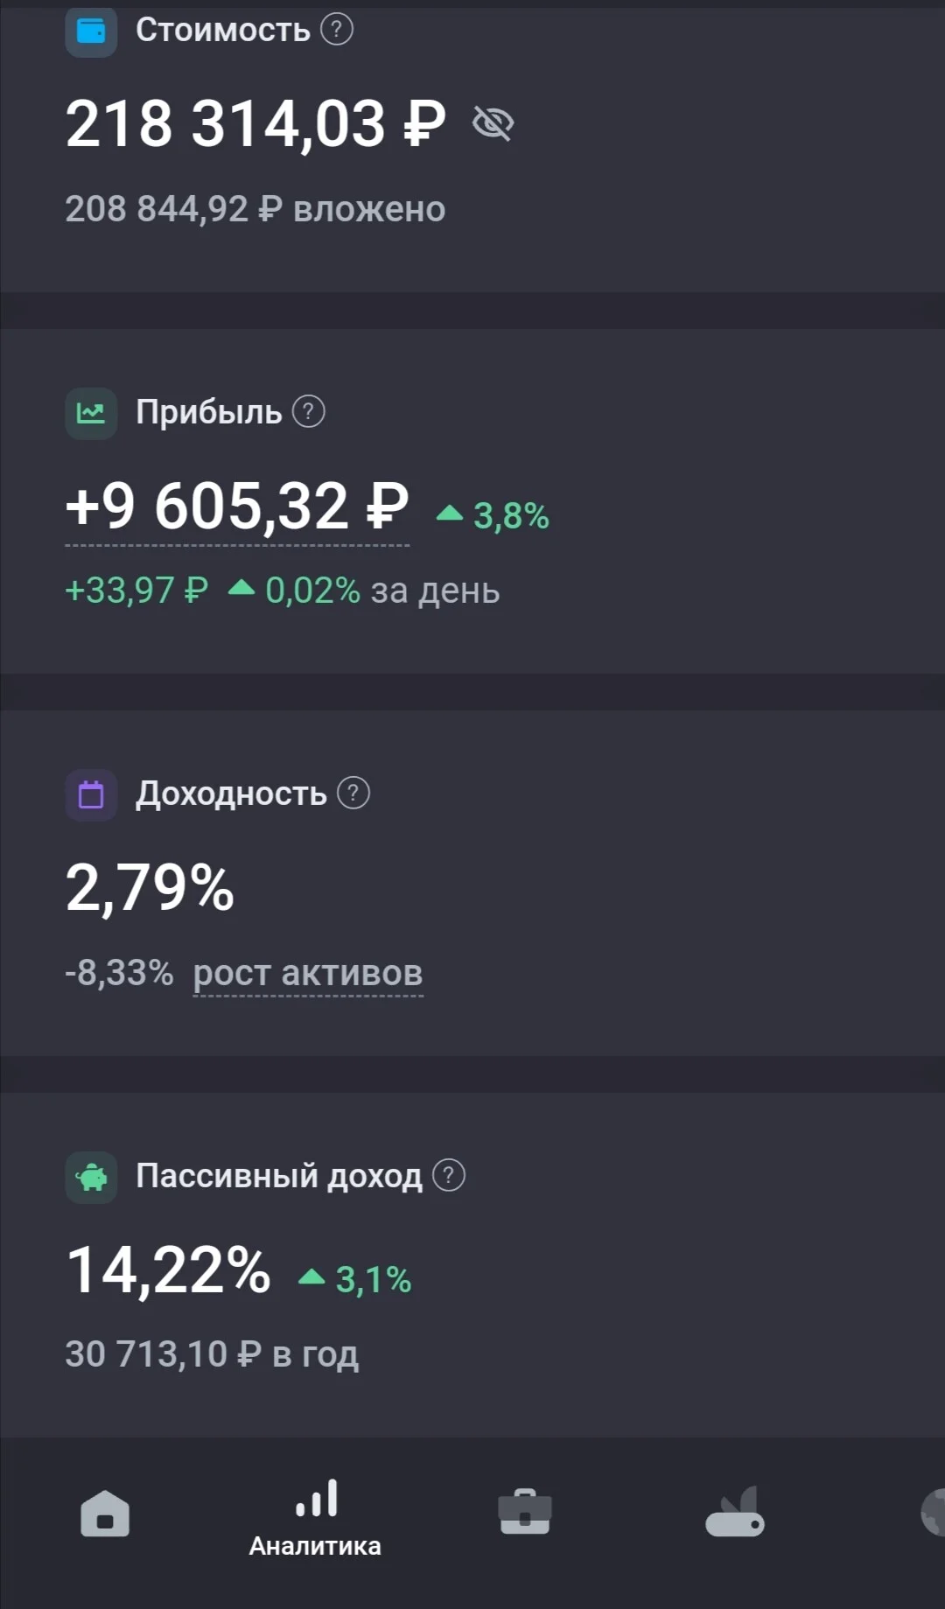945x1609 pixels.
Task: Select the Аналитика tab
Action: tap(315, 1518)
